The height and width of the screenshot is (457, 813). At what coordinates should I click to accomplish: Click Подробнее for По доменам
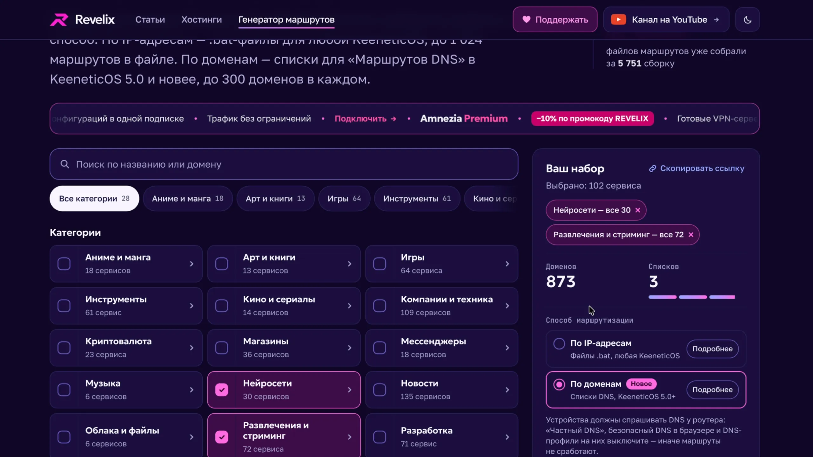coord(712,390)
